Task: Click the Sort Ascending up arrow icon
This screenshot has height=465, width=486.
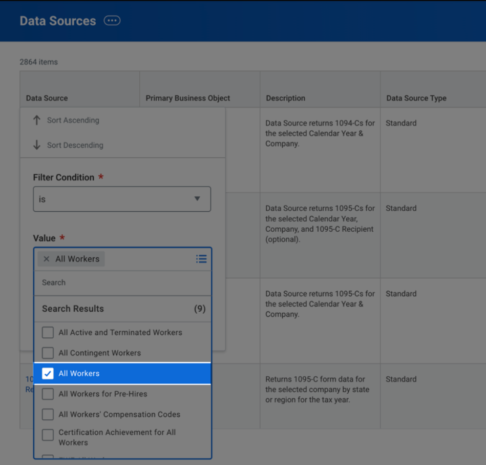Action: [36, 120]
